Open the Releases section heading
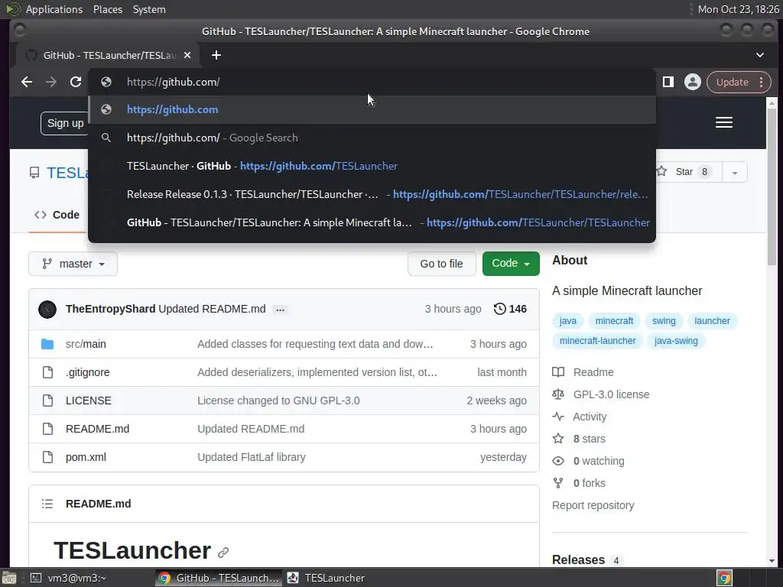The height and width of the screenshot is (587, 783). [578, 560]
